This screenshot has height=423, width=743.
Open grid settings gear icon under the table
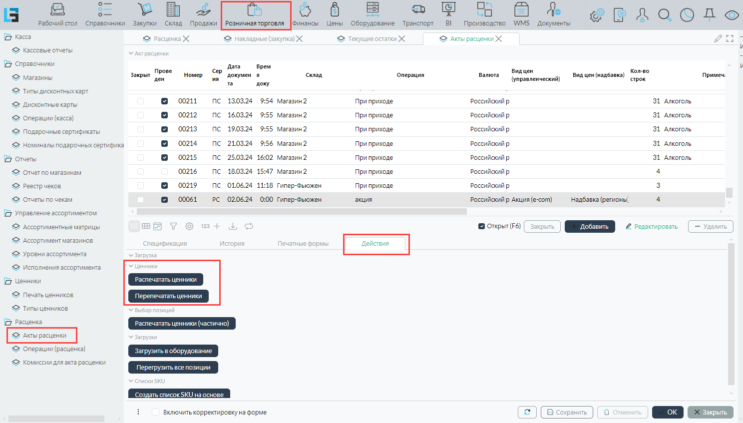(189, 226)
